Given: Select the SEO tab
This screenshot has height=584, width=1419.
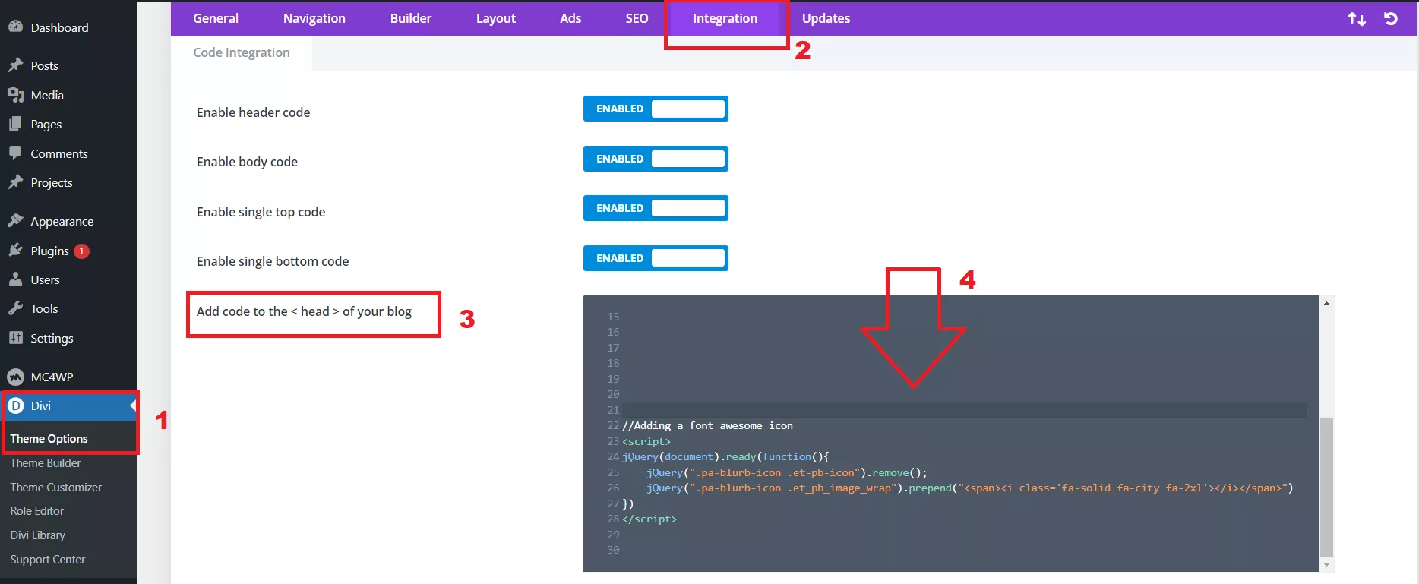Looking at the screenshot, I should pyautogui.click(x=637, y=18).
